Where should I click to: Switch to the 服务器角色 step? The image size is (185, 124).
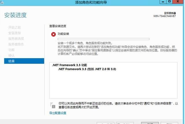point(16,44)
